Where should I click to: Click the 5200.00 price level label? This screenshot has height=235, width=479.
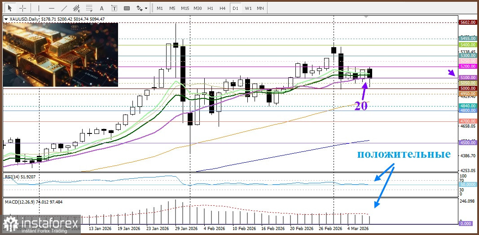[468, 67]
